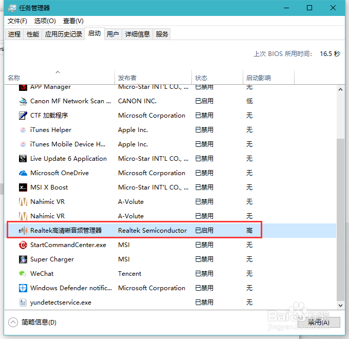
Task: Select the CTF 加载程序 entry
Action: 49,116
